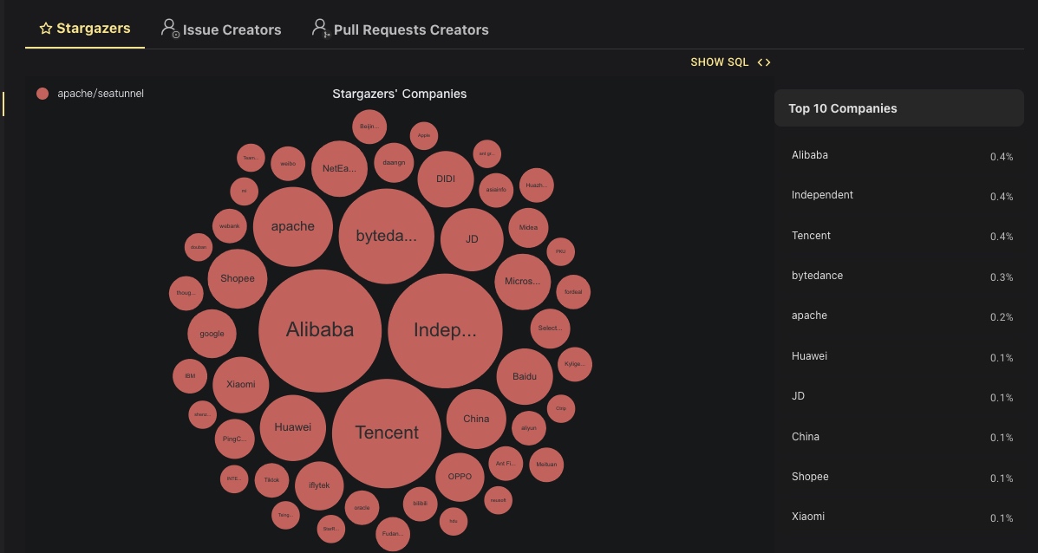Click the Baidu bubble

[x=525, y=377]
